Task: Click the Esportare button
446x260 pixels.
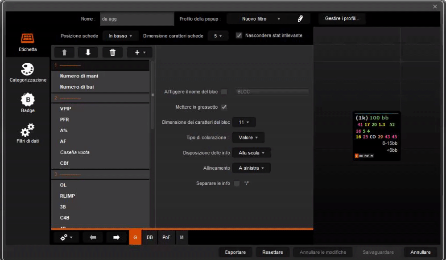Action: (235, 252)
